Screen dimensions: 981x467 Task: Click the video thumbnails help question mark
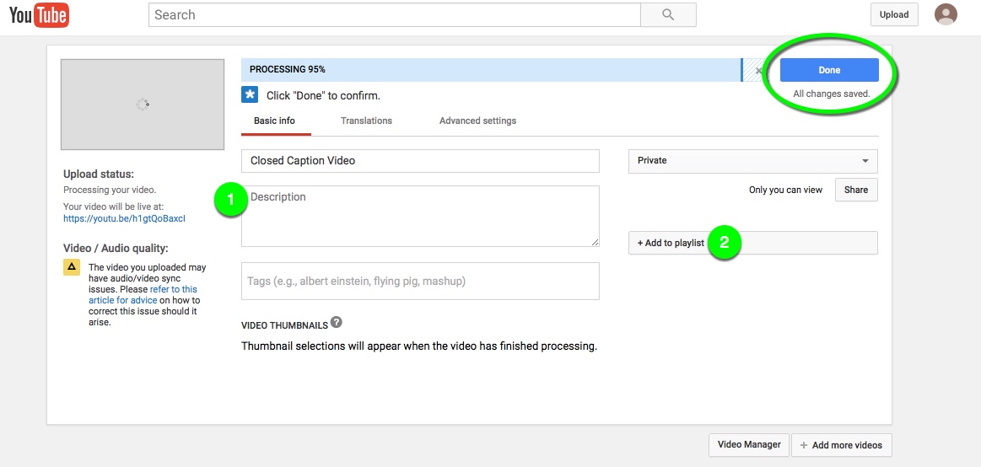coord(337,323)
